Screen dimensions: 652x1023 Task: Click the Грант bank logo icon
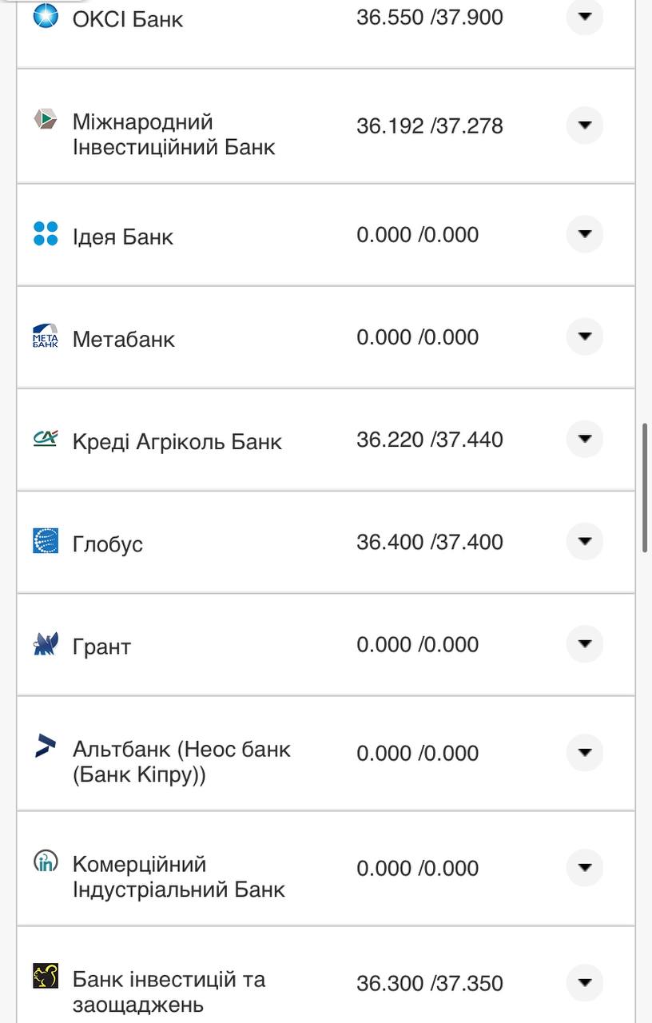[x=46, y=643]
